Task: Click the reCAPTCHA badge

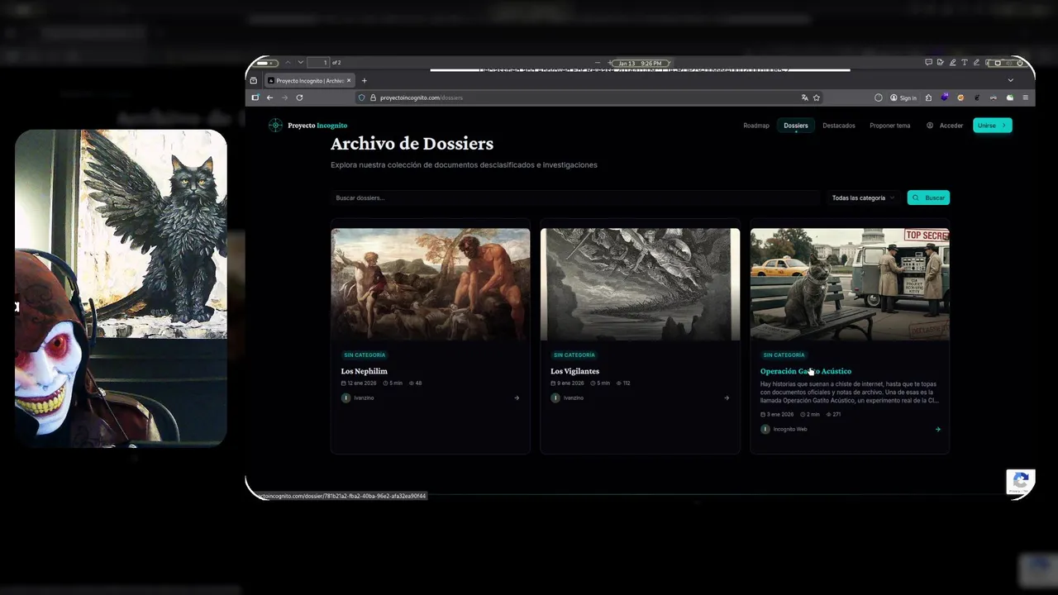Action: pos(1020,481)
